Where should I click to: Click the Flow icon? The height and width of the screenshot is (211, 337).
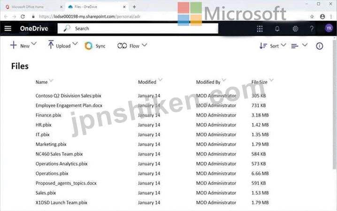point(122,46)
